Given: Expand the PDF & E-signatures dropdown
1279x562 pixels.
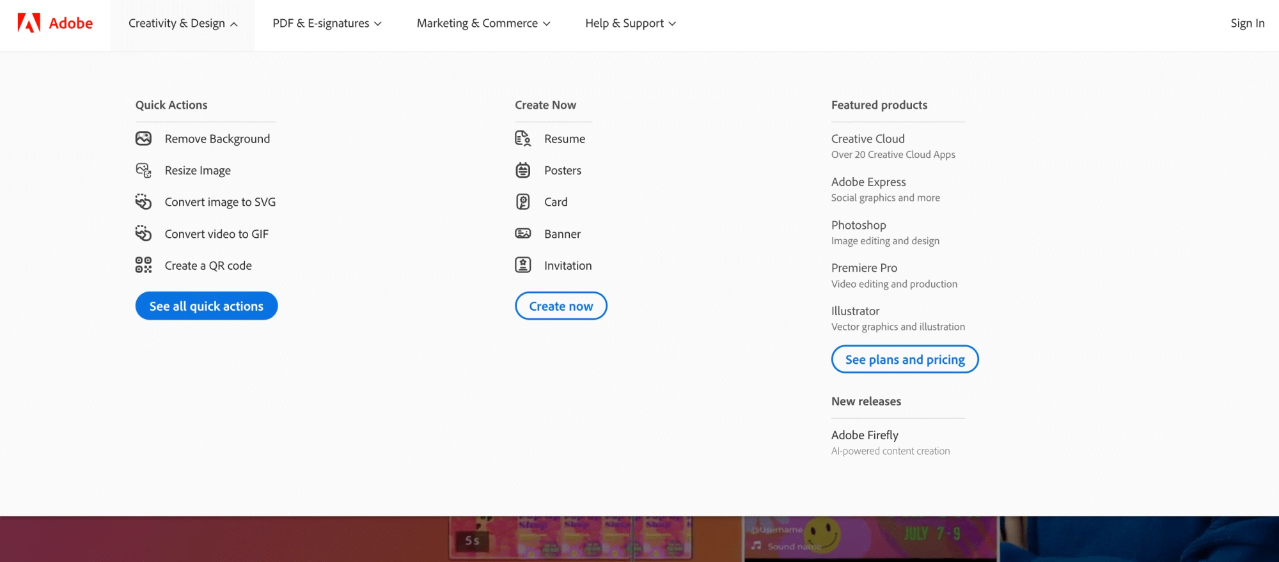Looking at the screenshot, I should [x=327, y=24].
